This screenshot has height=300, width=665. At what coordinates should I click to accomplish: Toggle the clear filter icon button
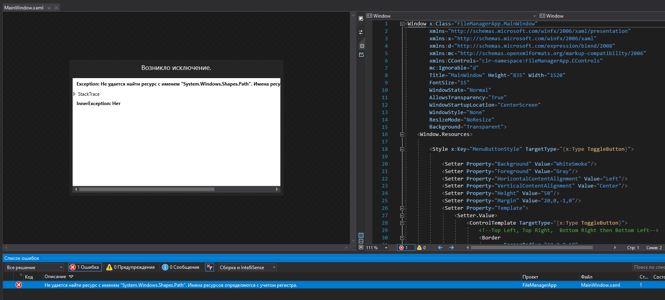(210, 267)
